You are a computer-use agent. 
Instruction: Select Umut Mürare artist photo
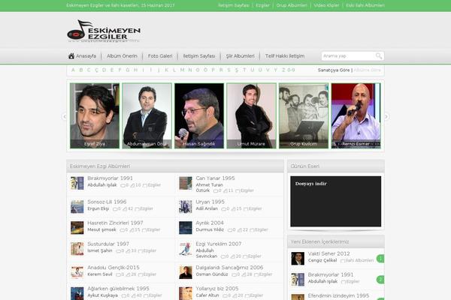coord(251,115)
